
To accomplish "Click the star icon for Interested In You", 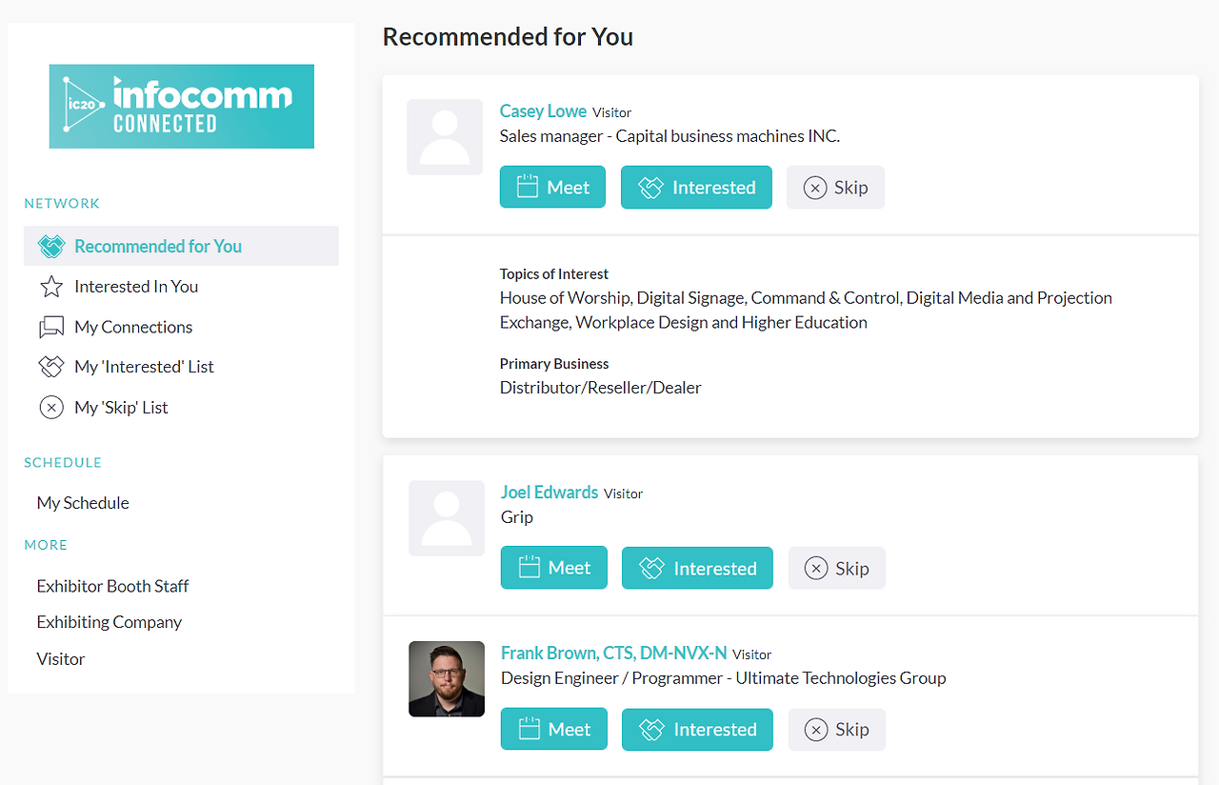I will pos(50,287).
